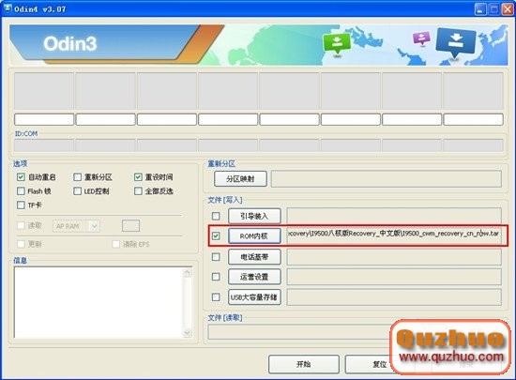Click the 电话基带 file button

click(x=254, y=257)
